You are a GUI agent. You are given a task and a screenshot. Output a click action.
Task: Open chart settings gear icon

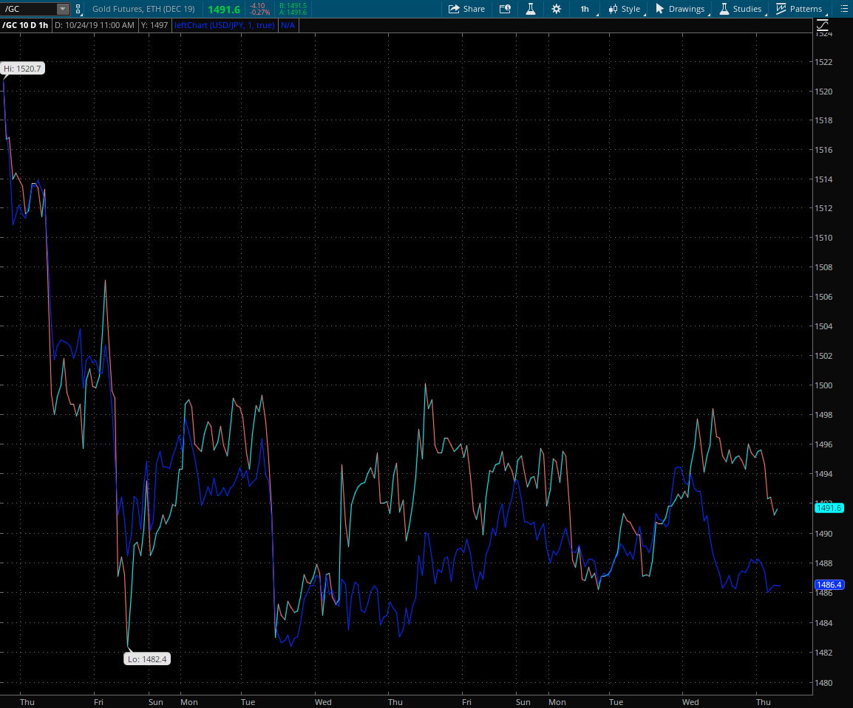[x=556, y=9]
